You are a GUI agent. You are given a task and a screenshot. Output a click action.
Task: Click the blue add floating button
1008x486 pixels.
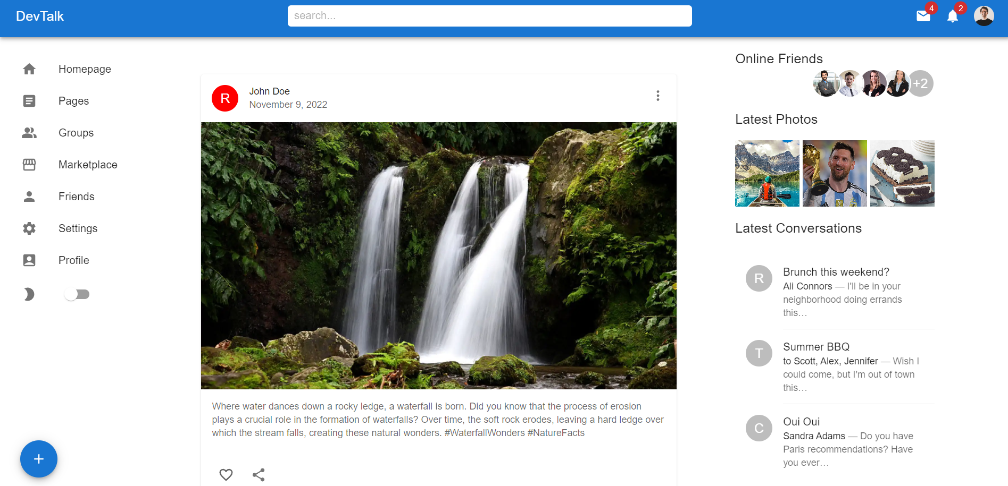[x=39, y=459]
